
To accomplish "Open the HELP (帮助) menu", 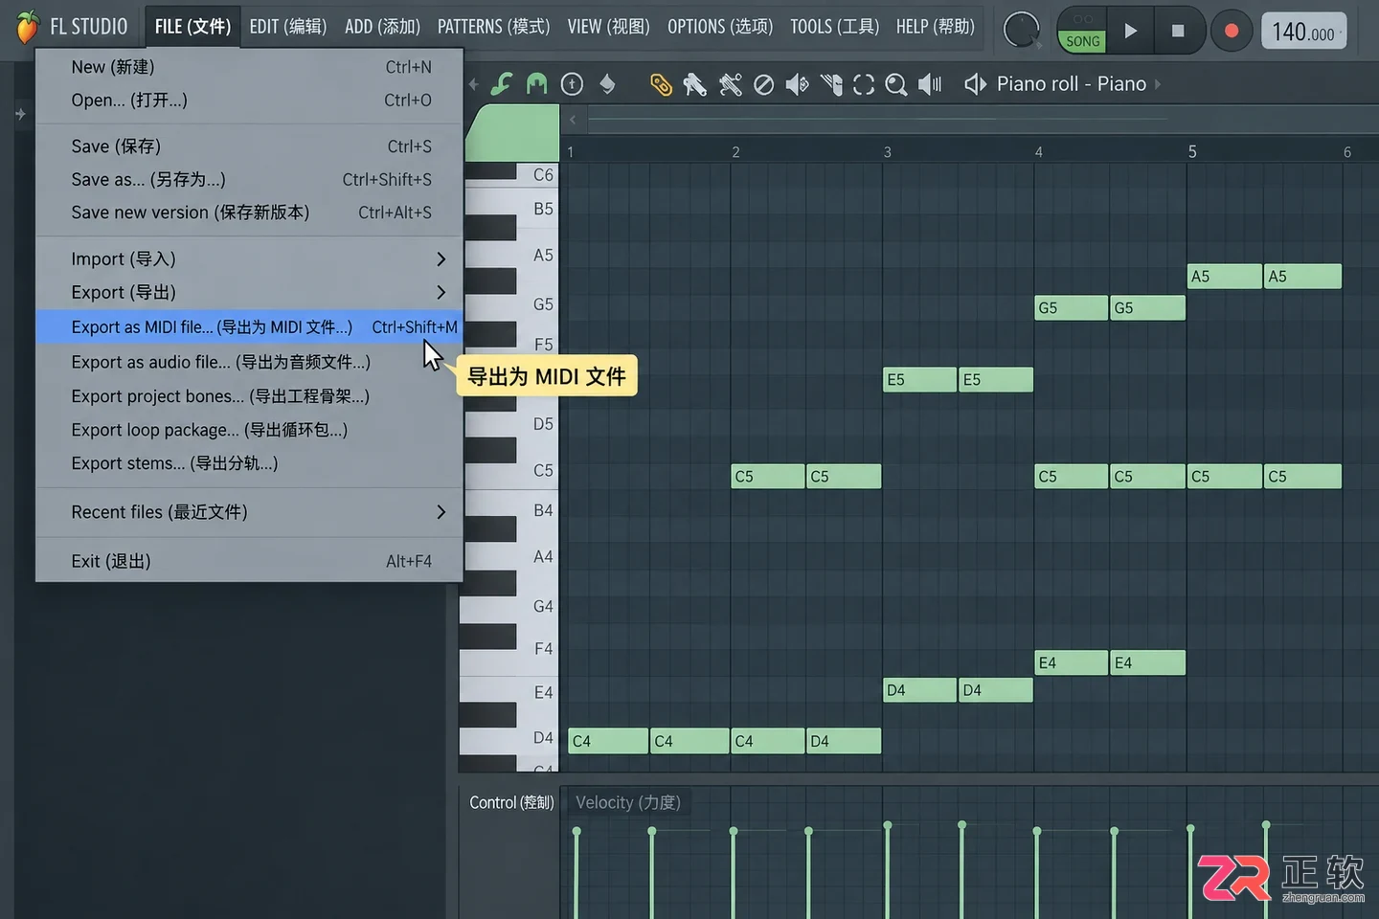I will [x=936, y=27].
